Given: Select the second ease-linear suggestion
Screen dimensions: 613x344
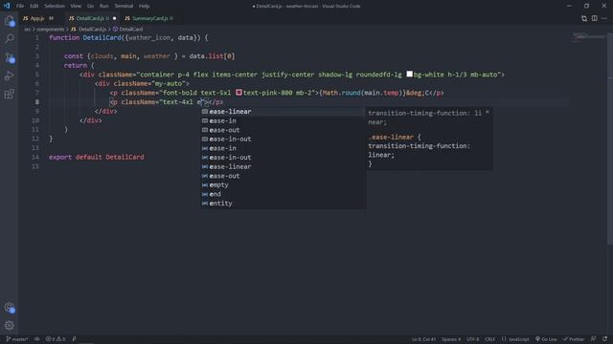Looking at the screenshot, I should 284,166.
